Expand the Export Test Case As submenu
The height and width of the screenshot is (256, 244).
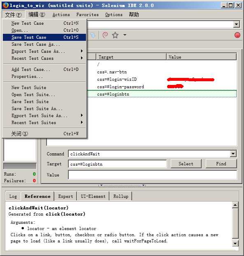82,51
